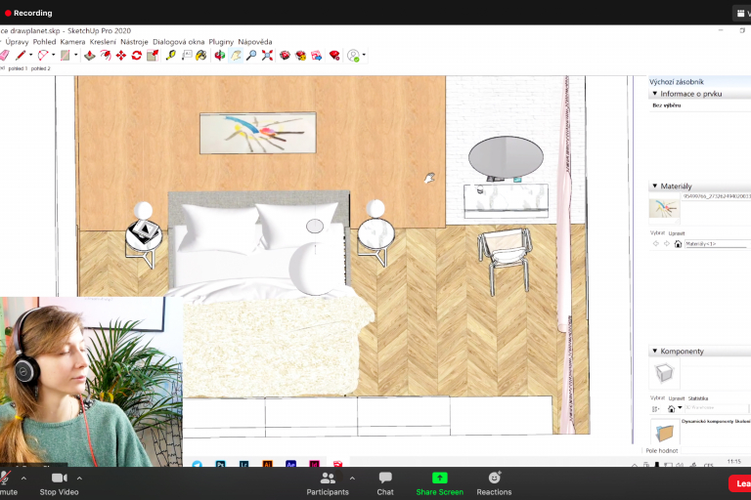Activate the Move tool
This screenshot has height=500, width=751.
[x=120, y=56]
